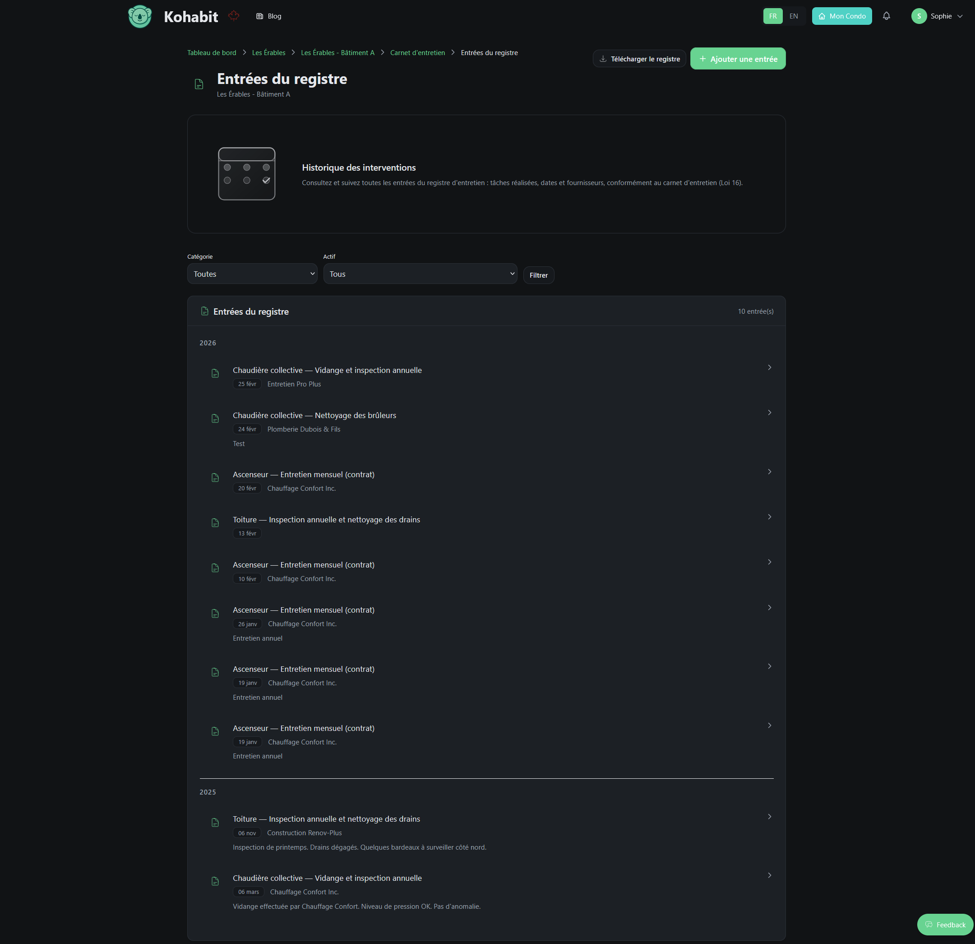Open the Sophie account menu
Image resolution: width=975 pixels, height=944 pixels.
coord(938,16)
